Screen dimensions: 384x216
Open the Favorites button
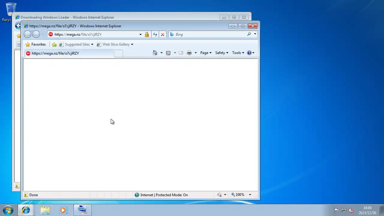click(35, 44)
